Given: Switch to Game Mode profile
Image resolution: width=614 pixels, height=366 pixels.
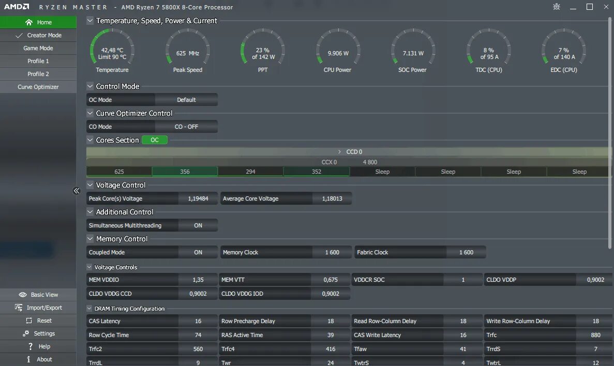Looking at the screenshot, I should (x=38, y=48).
